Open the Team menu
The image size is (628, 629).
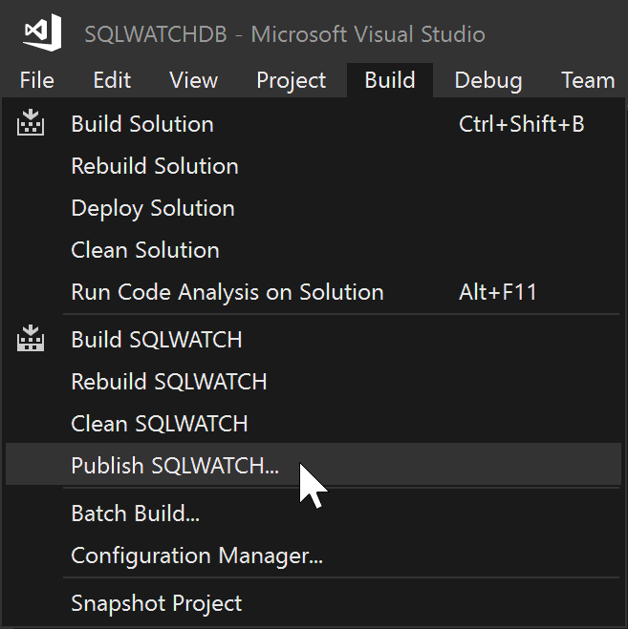point(588,80)
